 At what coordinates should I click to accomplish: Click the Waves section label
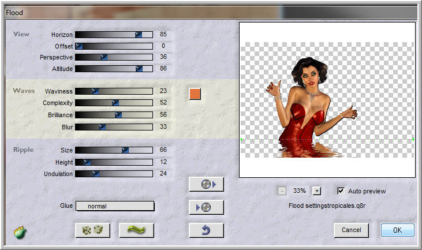click(24, 91)
